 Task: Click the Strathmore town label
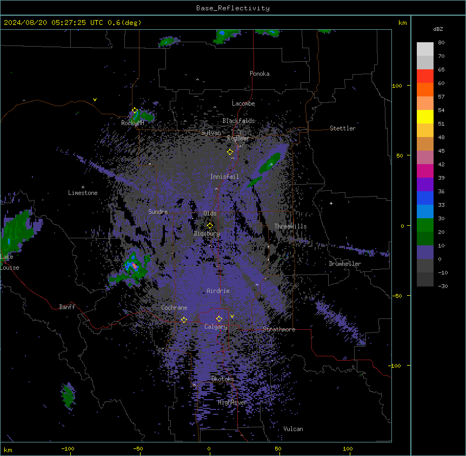[279, 329]
